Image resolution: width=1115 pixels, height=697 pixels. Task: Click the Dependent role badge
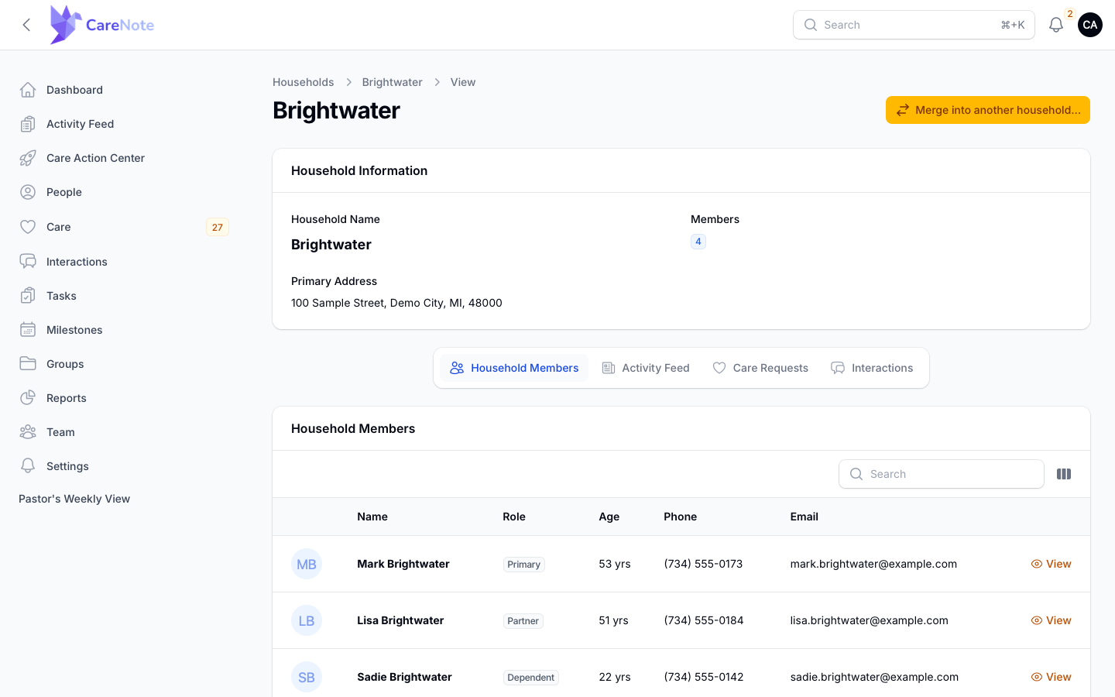[x=531, y=677]
